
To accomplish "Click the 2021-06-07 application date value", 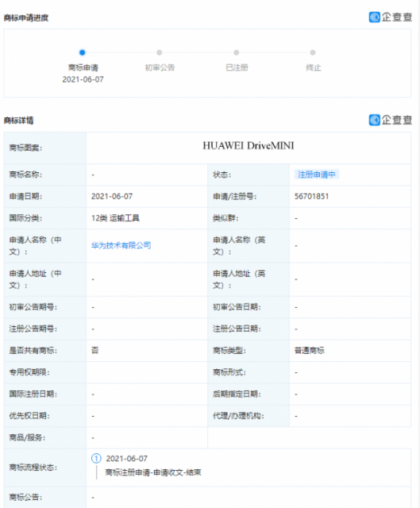I will coord(112,196).
